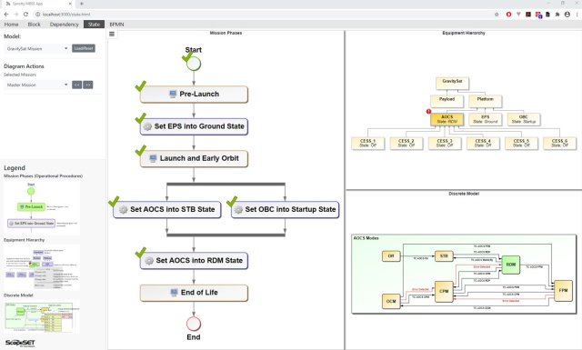Click the step backward << button
The image size is (582, 350).
click(x=76, y=85)
